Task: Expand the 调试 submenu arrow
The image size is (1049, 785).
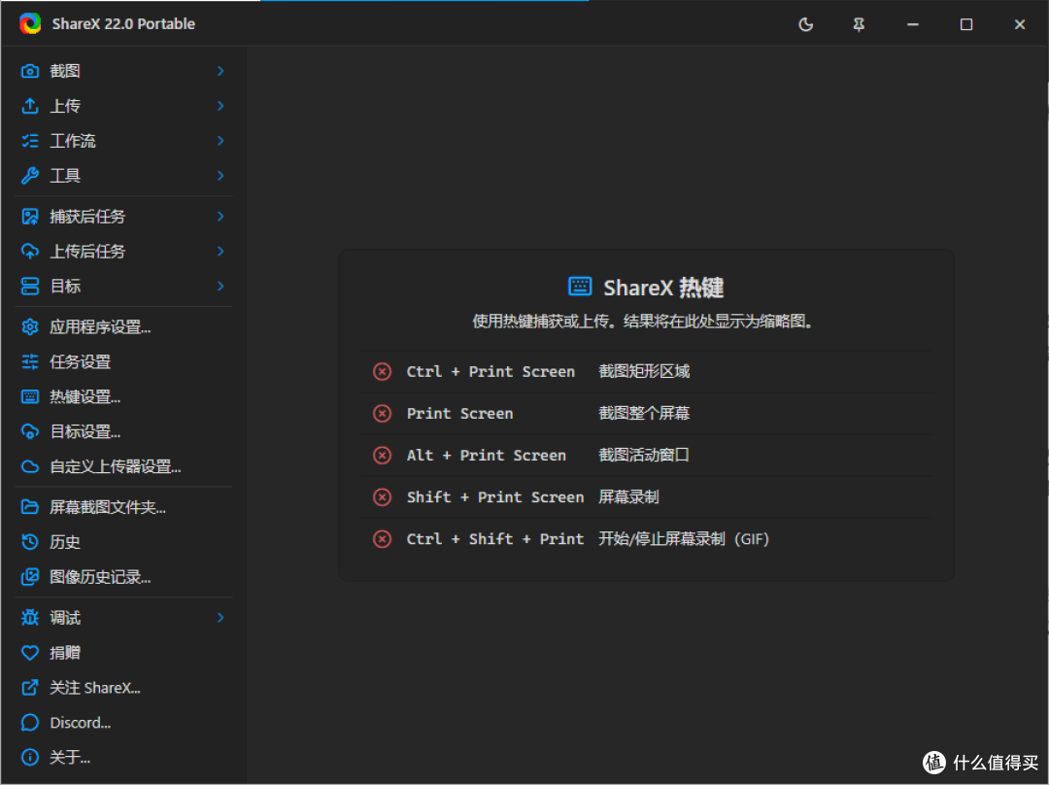Action: click(220, 617)
